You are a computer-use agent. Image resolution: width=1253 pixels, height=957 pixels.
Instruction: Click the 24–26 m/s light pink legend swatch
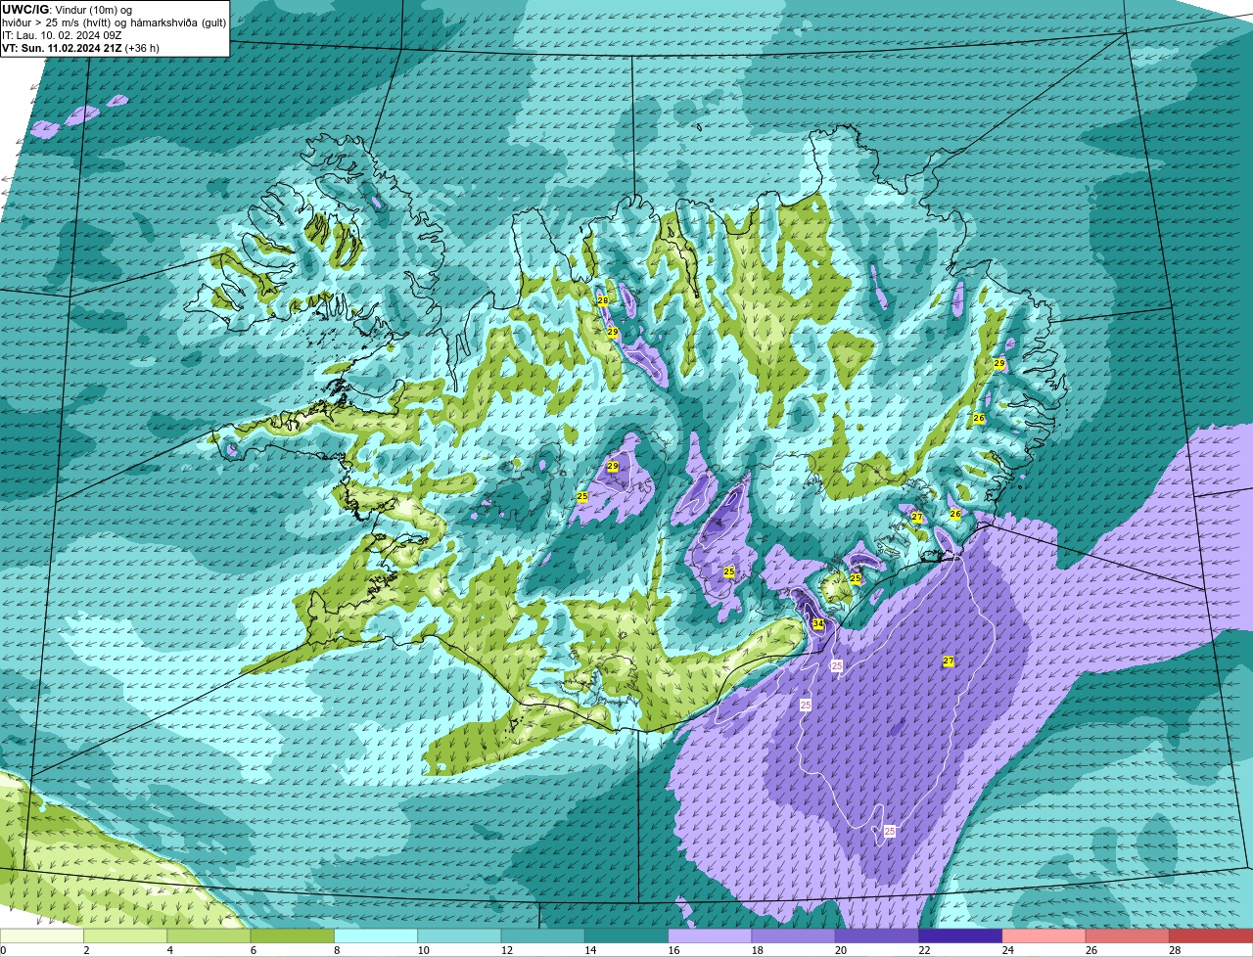[x=1044, y=936]
